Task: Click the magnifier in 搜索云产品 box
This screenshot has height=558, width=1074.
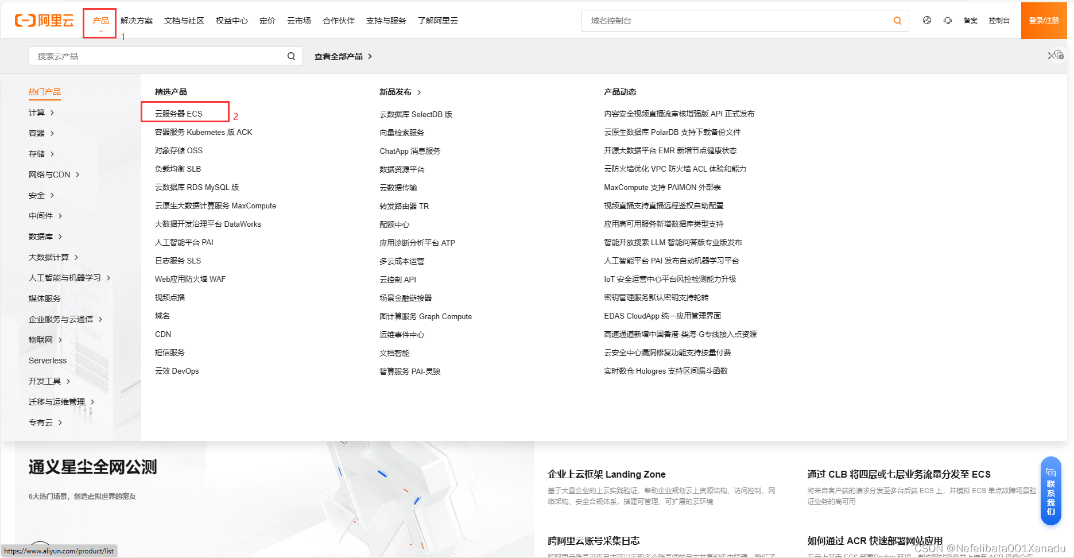Action: point(291,56)
